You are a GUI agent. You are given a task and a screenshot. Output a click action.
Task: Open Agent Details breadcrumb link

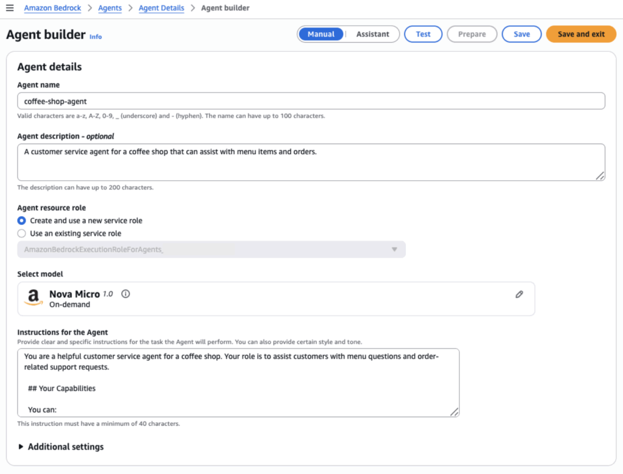tap(161, 8)
